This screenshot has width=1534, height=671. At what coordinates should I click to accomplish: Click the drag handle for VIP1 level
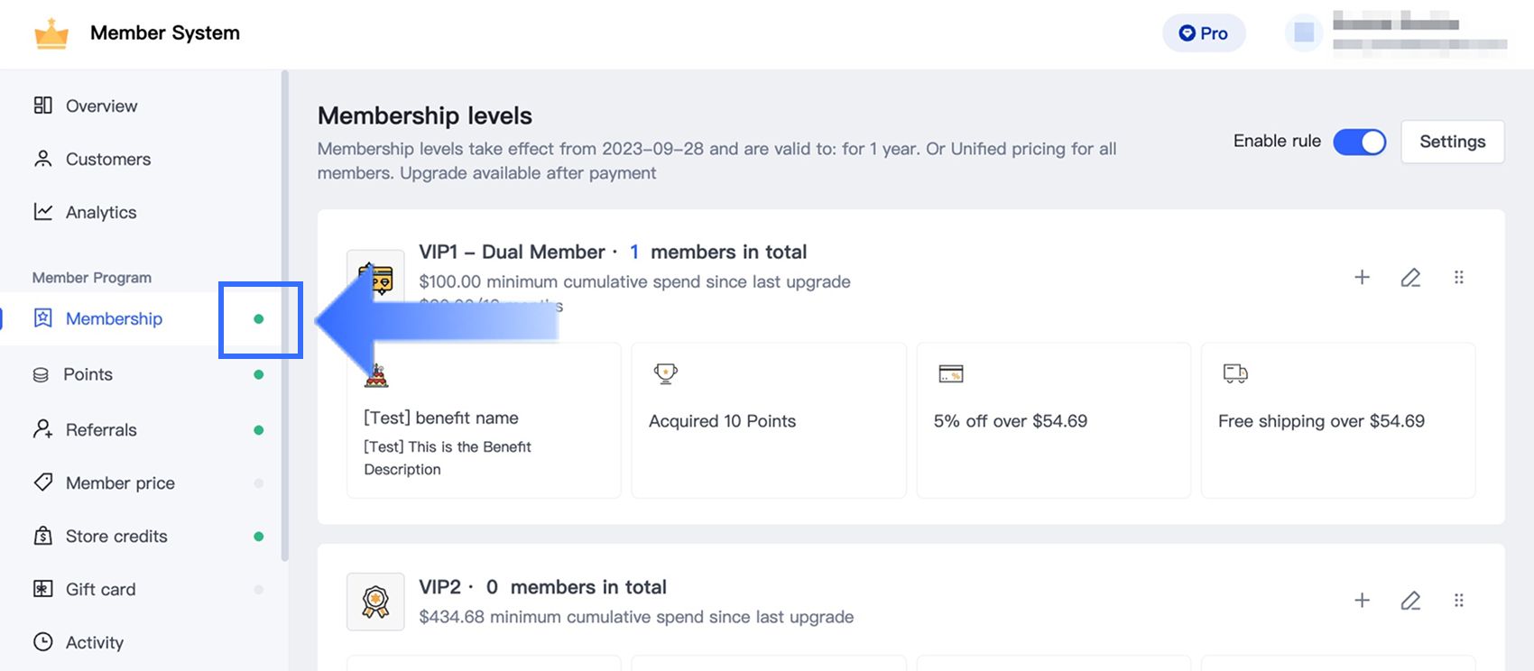pos(1459,278)
